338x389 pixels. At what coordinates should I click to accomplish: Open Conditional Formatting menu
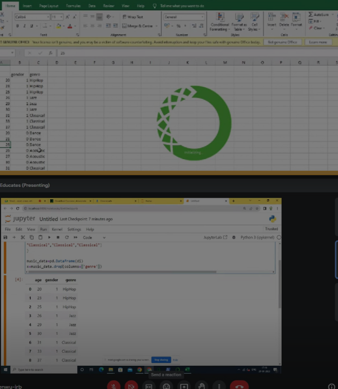[220, 22]
